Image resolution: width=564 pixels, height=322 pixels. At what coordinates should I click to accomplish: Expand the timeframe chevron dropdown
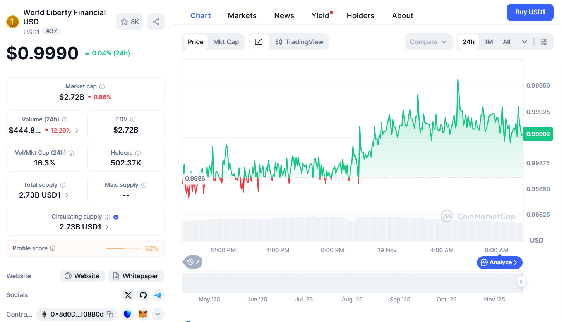click(x=525, y=41)
